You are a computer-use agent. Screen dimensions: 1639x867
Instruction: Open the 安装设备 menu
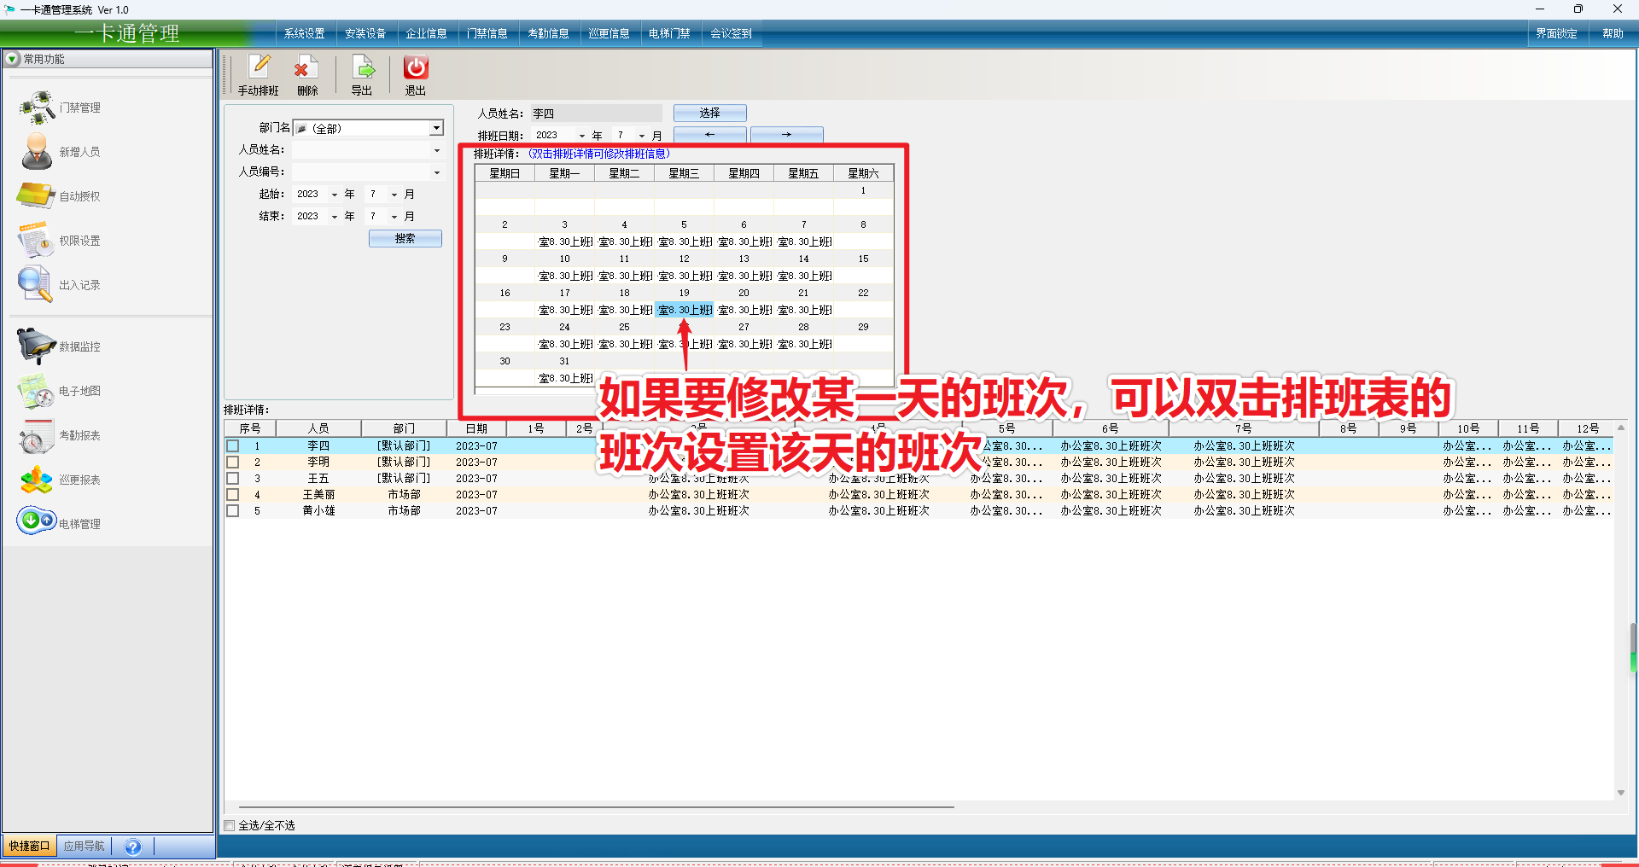click(365, 33)
